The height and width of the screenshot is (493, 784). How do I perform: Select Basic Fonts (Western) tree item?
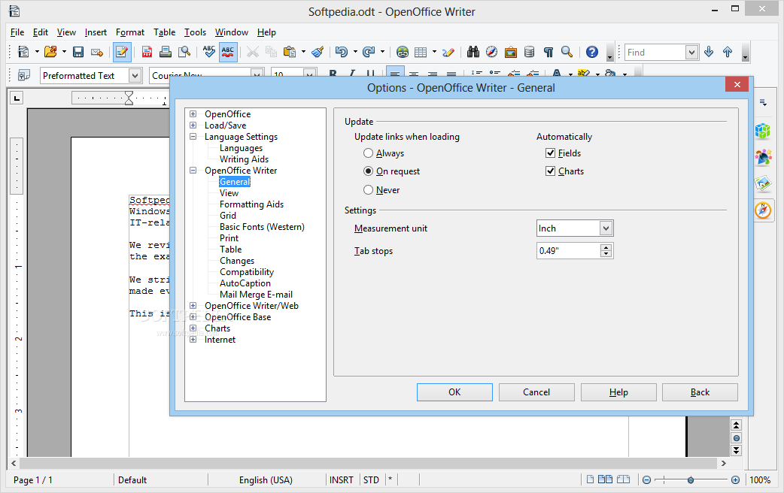pos(262,227)
